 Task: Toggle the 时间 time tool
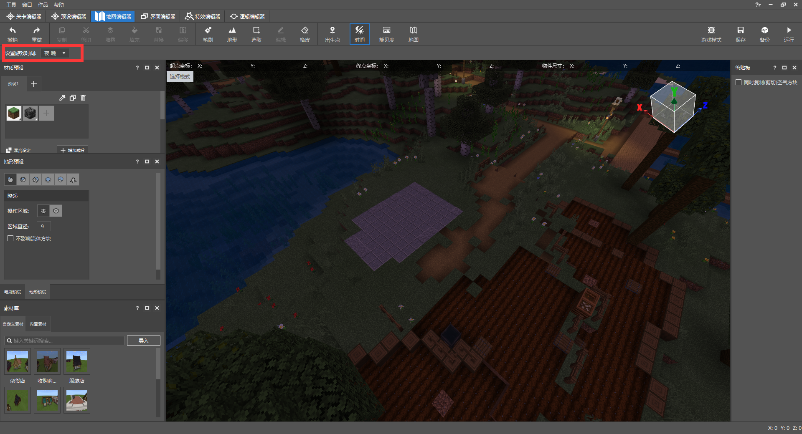[360, 34]
